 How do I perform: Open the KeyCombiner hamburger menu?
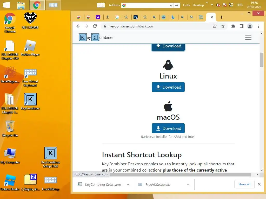[248, 37]
